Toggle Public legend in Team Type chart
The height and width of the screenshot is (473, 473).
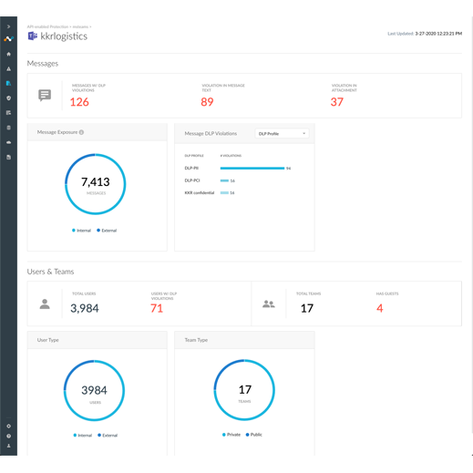click(253, 435)
